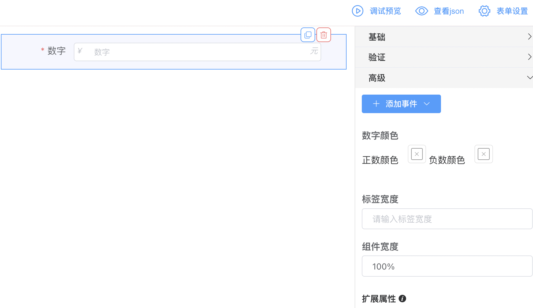Screen dimensions: 533x308
Task: Click the info icon beside 扩展属性
Action: [x=402, y=298]
